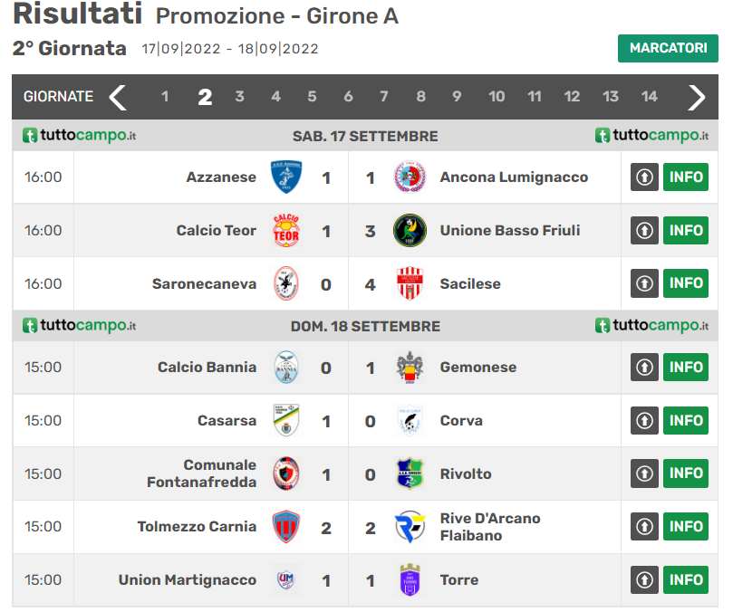Open INFO for Union Martignacco vs Torre
733x612 pixels.
[x=686, y=580]
